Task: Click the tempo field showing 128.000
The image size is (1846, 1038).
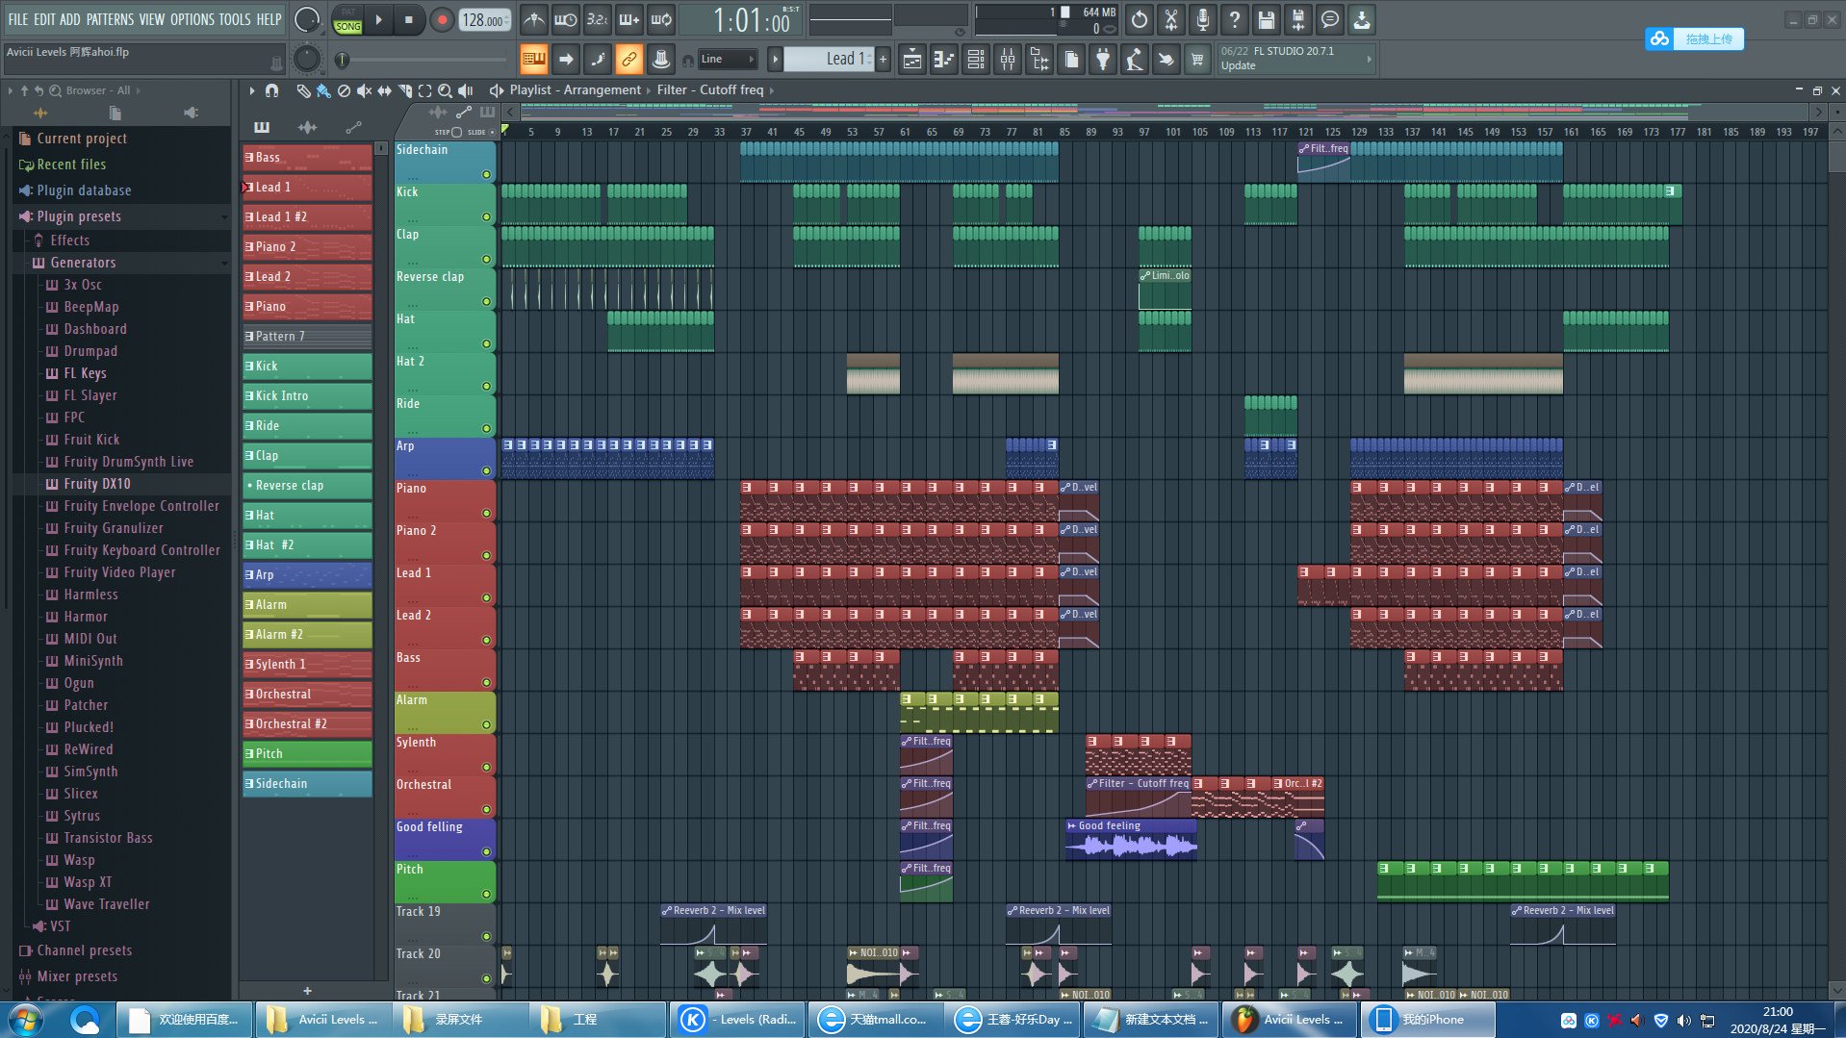Action: click(x=484, y=20)
